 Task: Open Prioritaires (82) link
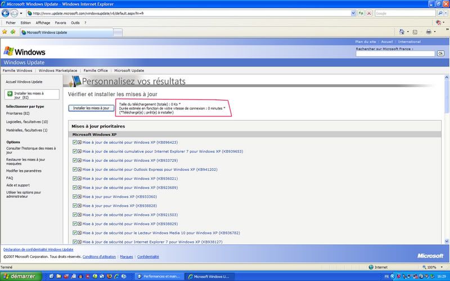[x=17, y=114]
